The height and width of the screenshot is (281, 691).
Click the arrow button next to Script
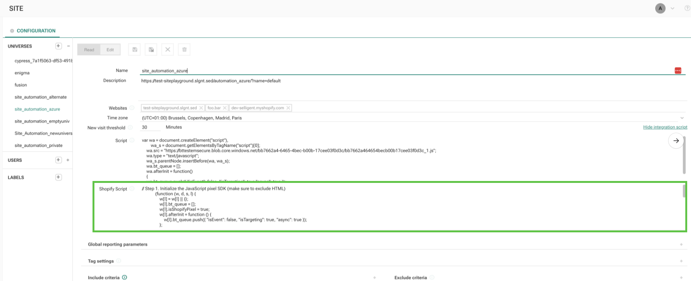676,141
